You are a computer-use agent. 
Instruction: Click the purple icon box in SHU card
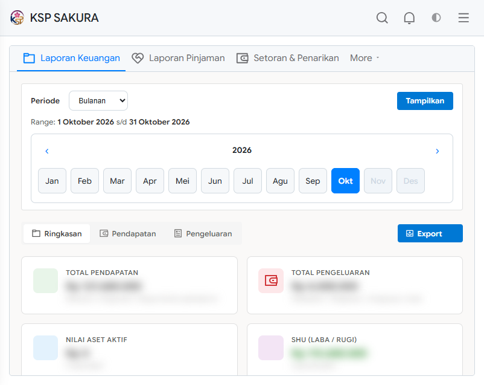click(x=271, y=348)
